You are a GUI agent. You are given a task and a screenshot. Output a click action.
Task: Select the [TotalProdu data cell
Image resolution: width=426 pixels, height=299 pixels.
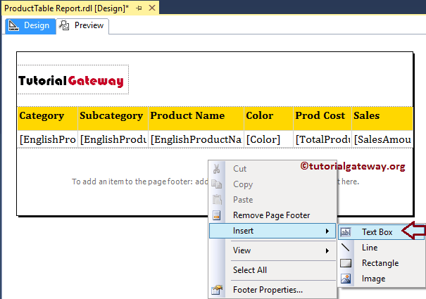coord(322,139)
